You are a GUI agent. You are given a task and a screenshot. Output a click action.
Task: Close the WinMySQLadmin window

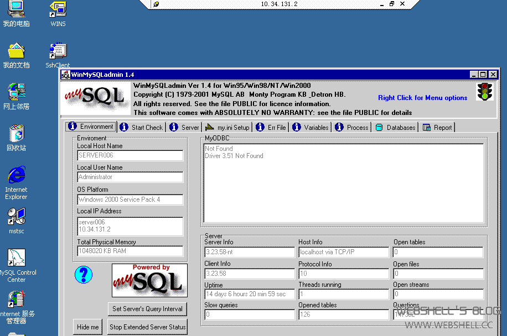tap(493, 75)
